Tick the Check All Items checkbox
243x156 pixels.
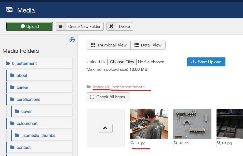92,97
